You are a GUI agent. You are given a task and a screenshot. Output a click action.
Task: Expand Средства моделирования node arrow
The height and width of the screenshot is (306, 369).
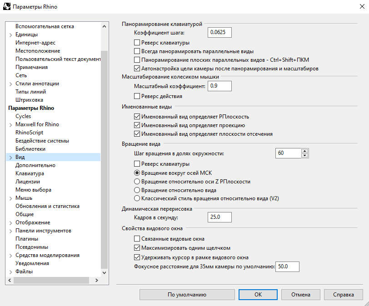[x=10, y=256]
